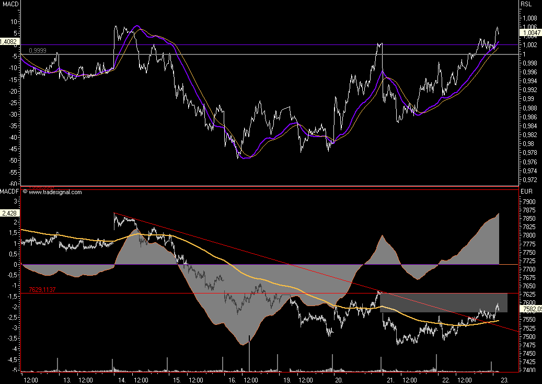
Task: Click the 0,972 RSL axis value
Action: [531, 180]
